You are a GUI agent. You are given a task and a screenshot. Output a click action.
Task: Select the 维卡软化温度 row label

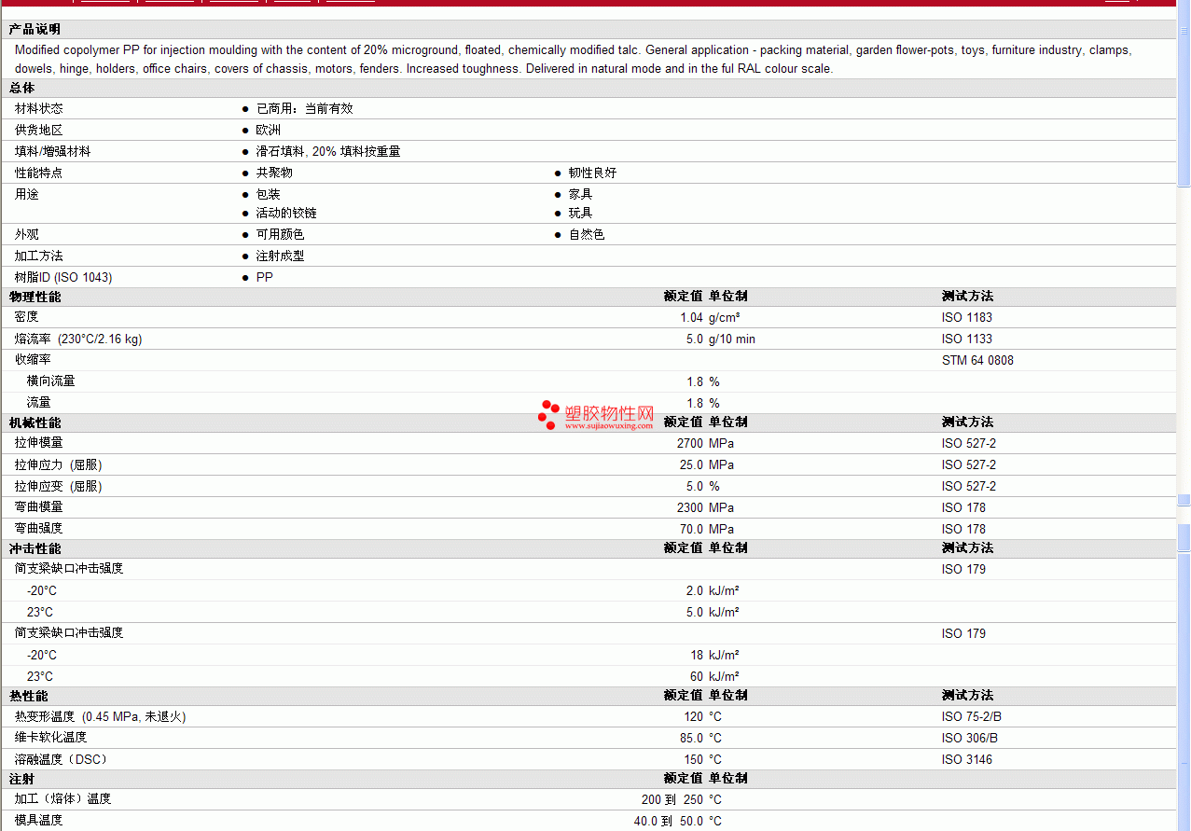(51, 738)
